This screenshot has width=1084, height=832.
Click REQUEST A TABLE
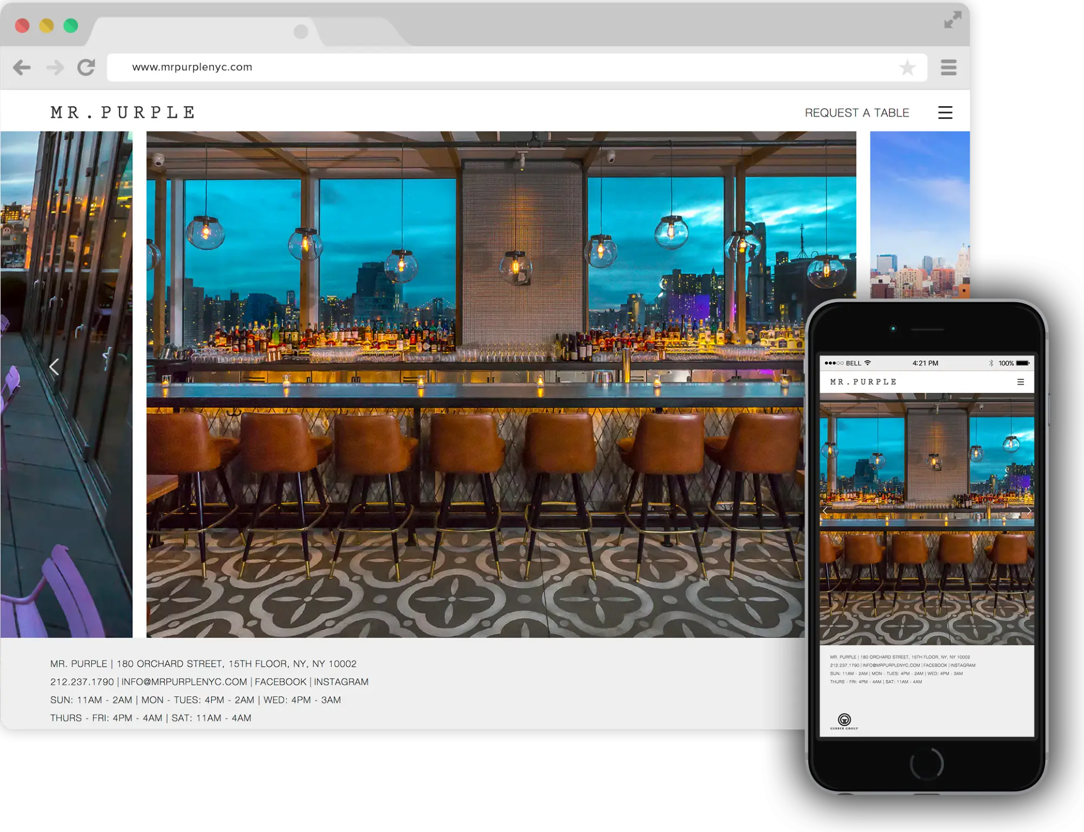point(856,112)
